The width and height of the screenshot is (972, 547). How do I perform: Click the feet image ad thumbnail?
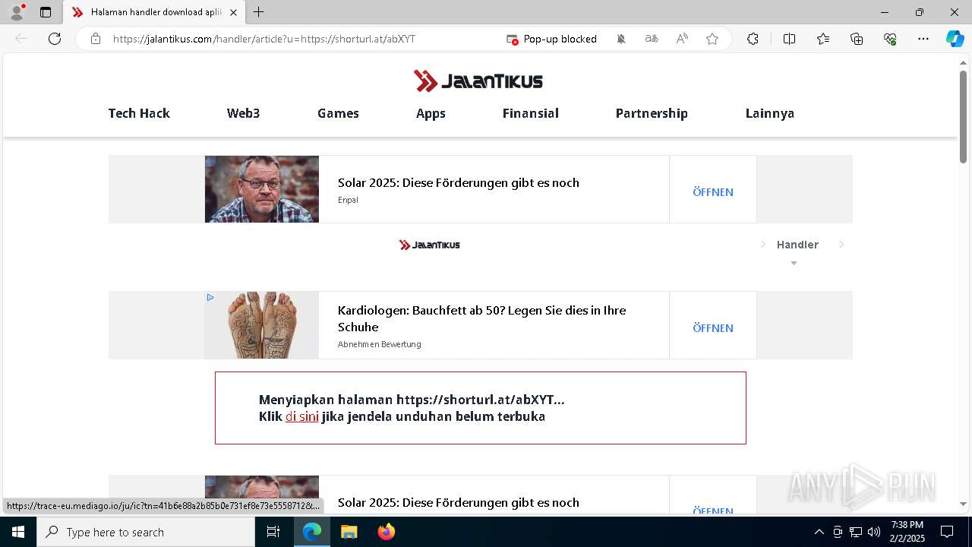(x=262, y=325)
